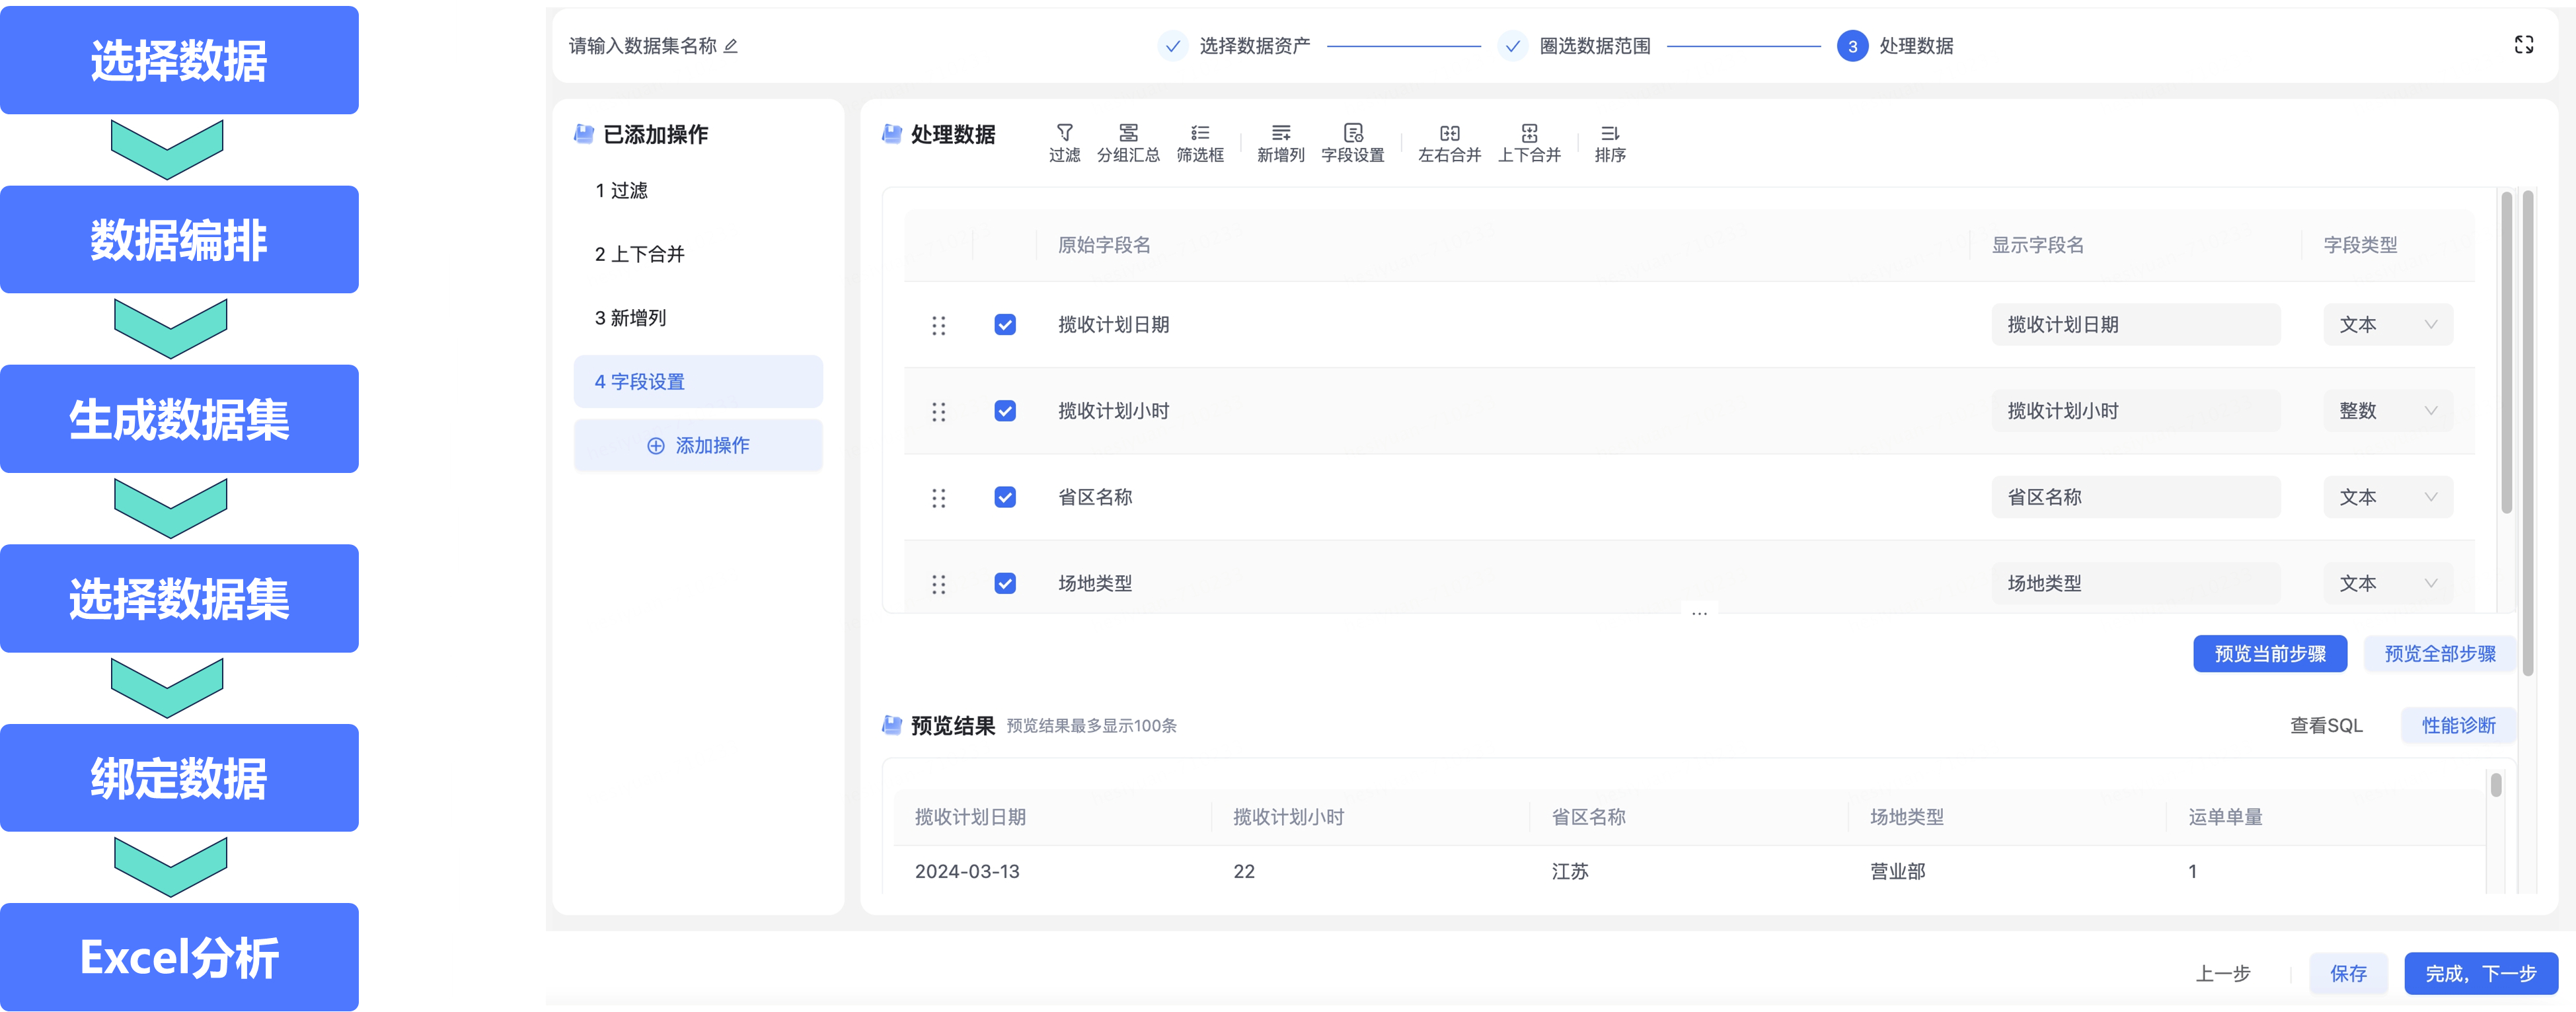2576x1012 pixels.
Task: Click edit pencil icon beside dataset name
Action: point(731,46)
